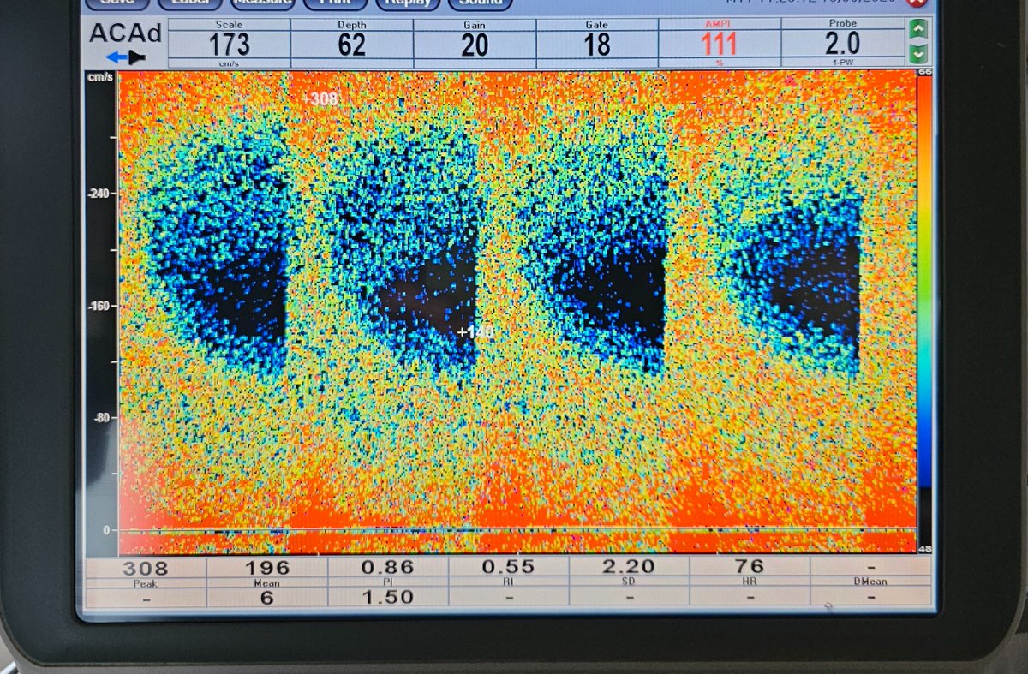
Task: Click the HR value of 76
Action: [x=750, y=566]
